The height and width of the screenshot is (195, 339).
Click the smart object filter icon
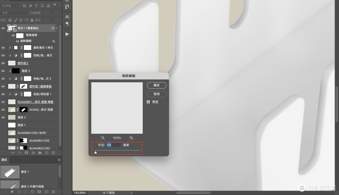pyautogui.click(x=48, y=6)
